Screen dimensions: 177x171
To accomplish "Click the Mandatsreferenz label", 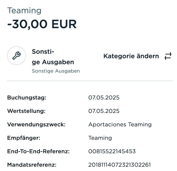I will coord(32,165).
